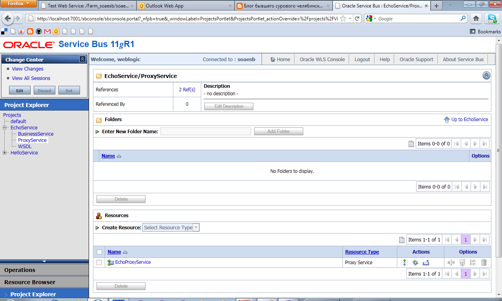The image size is (502, 301).
Task: Toggle select-all checkbox in Resources header
Action: pos(99,252)
